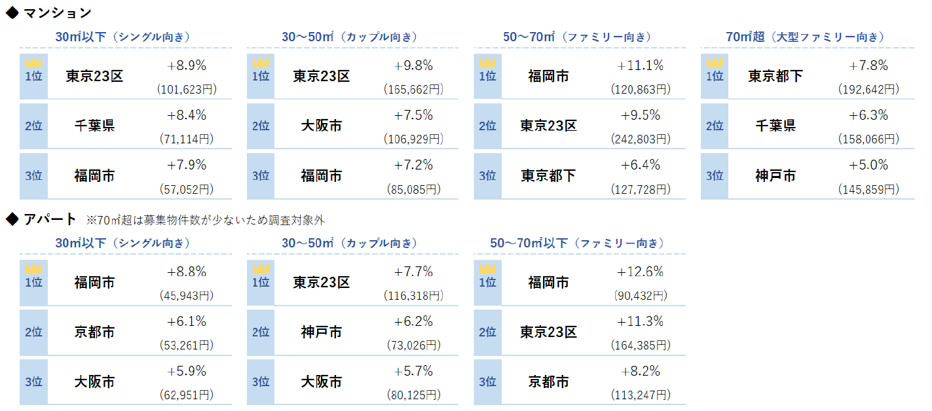Click the crown icon above 1位 in マンション 30〜50㎡
Viewport: 932px width, 411px height.
(x=261, y=62)
